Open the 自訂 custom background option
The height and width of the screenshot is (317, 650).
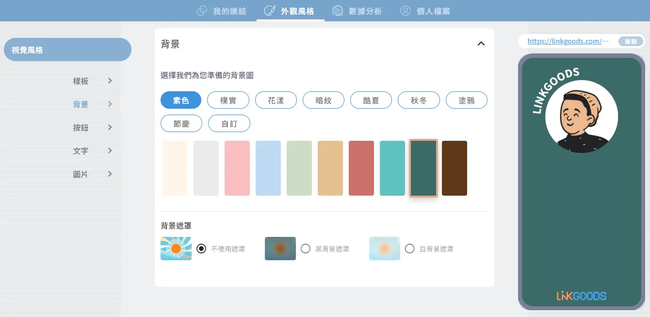(x=229, y=123)
